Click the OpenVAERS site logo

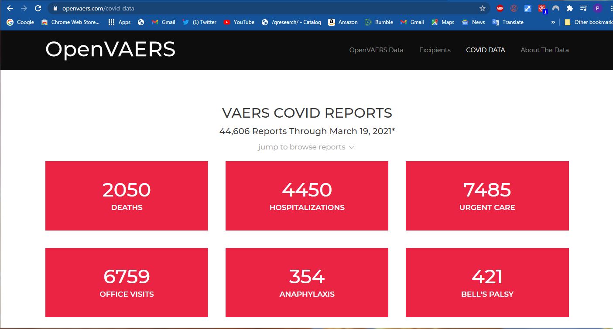pyautogui.click(x=110, y=49)
